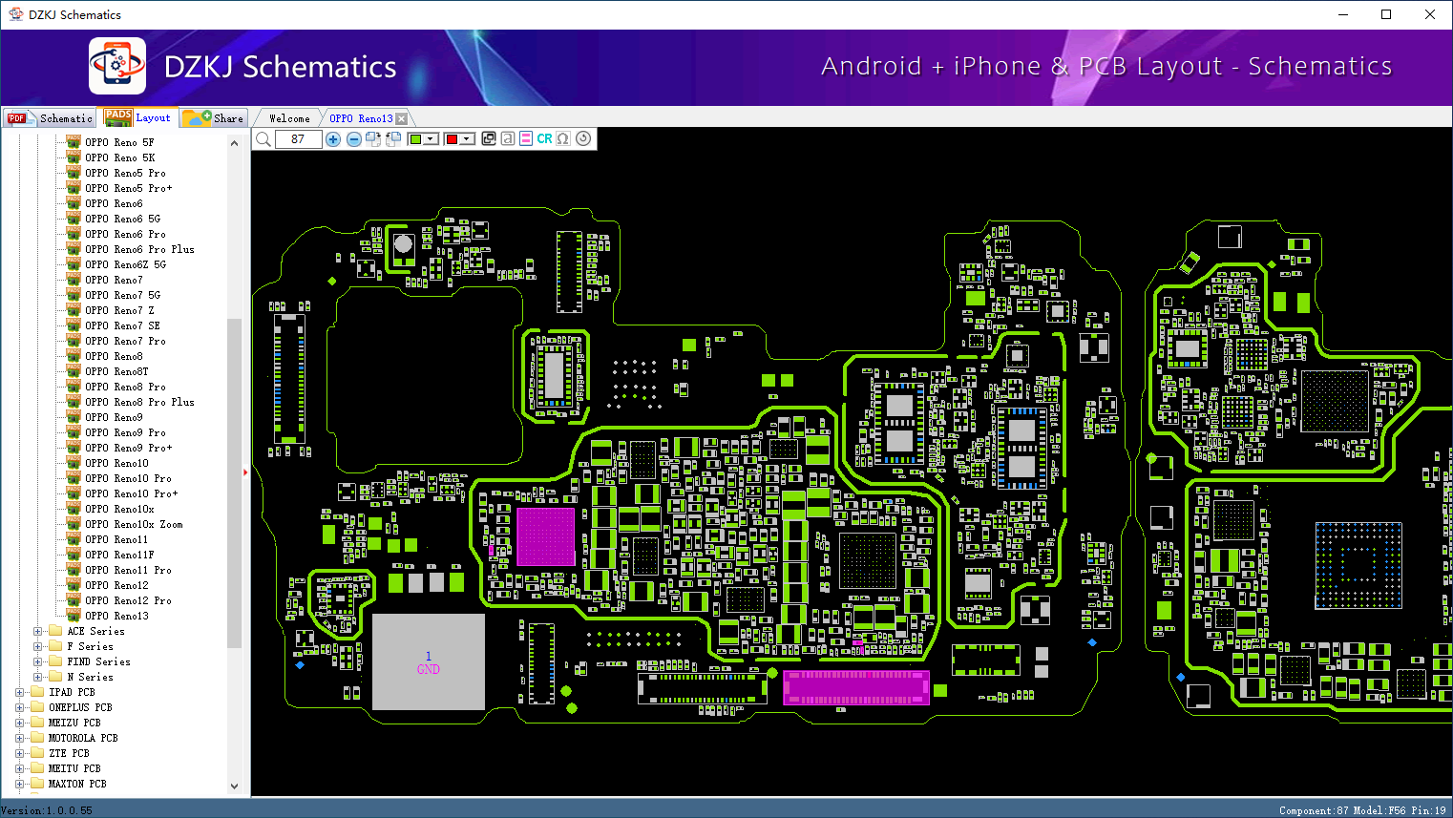This screenshot has height=818, width=1453.
Task: Switch to the Welcome document tab
Action: point(289,118)
